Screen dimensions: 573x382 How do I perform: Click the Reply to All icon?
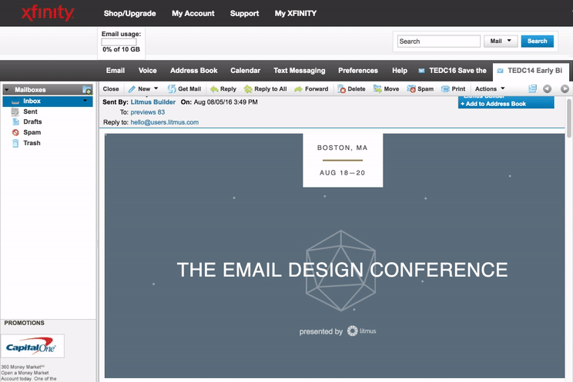(248, 89)
